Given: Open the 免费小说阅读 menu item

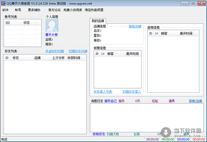Looking at the screenshot, I should (x=72, y=10).
